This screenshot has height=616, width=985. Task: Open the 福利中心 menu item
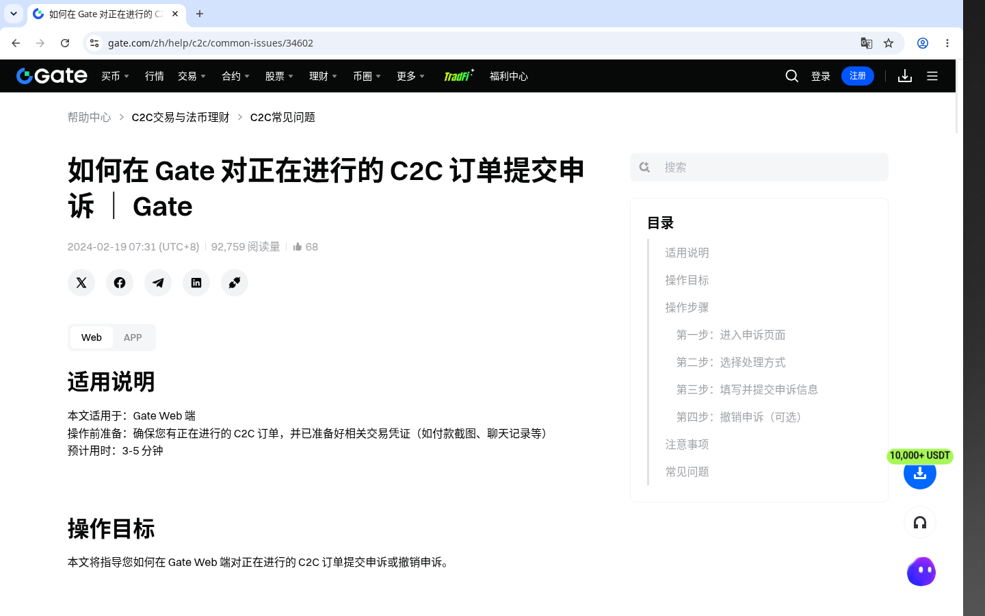pyautogui.click(x=509, y=76)
